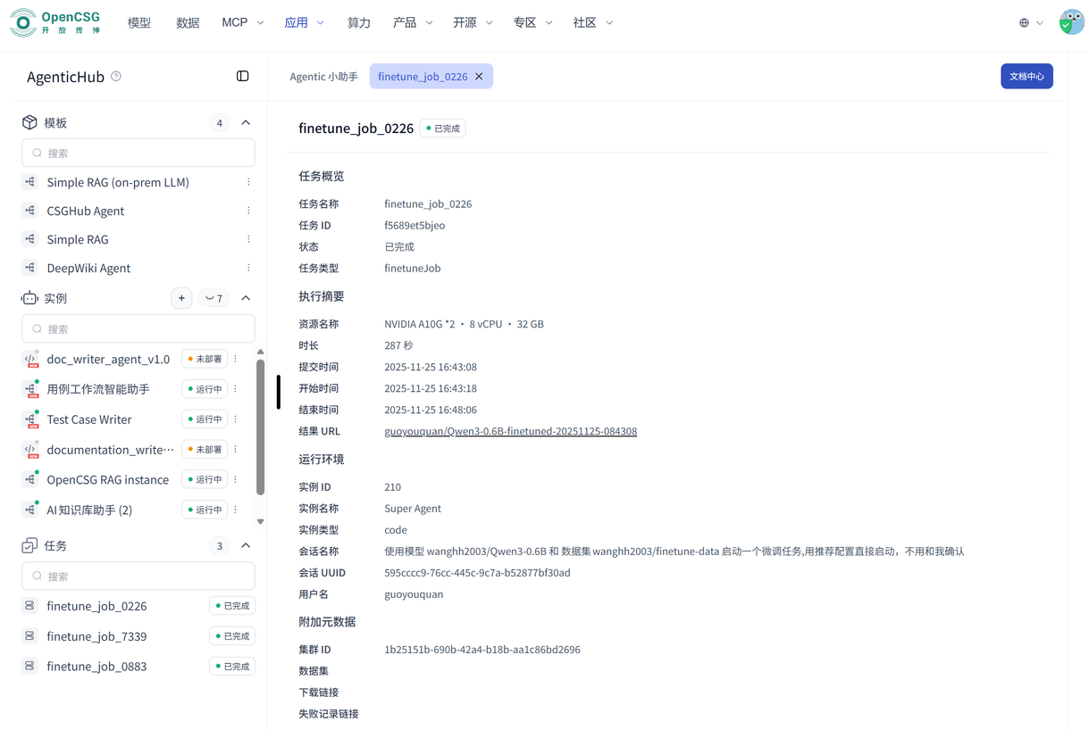Click the OpenCSG logo icon
The width and height of the screenshot is (1089, 730).
click(x=23, y=22)
